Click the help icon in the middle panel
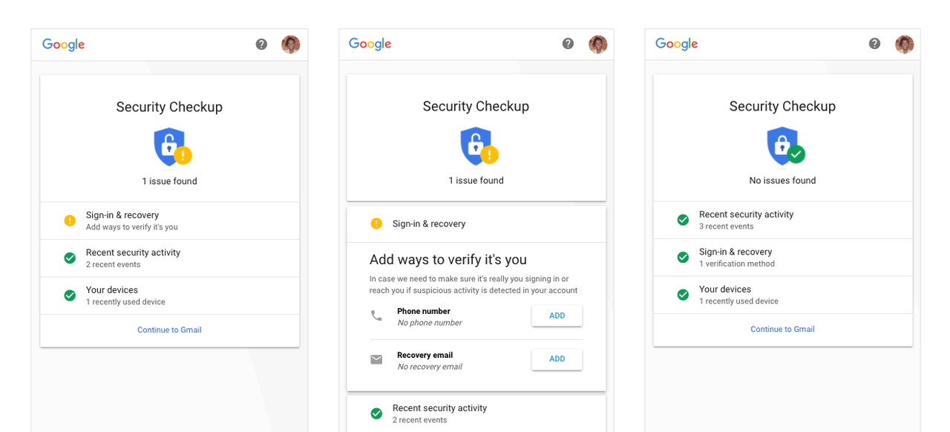The width and height of the screenshot is (950, 432). click(x=568, y=44)
